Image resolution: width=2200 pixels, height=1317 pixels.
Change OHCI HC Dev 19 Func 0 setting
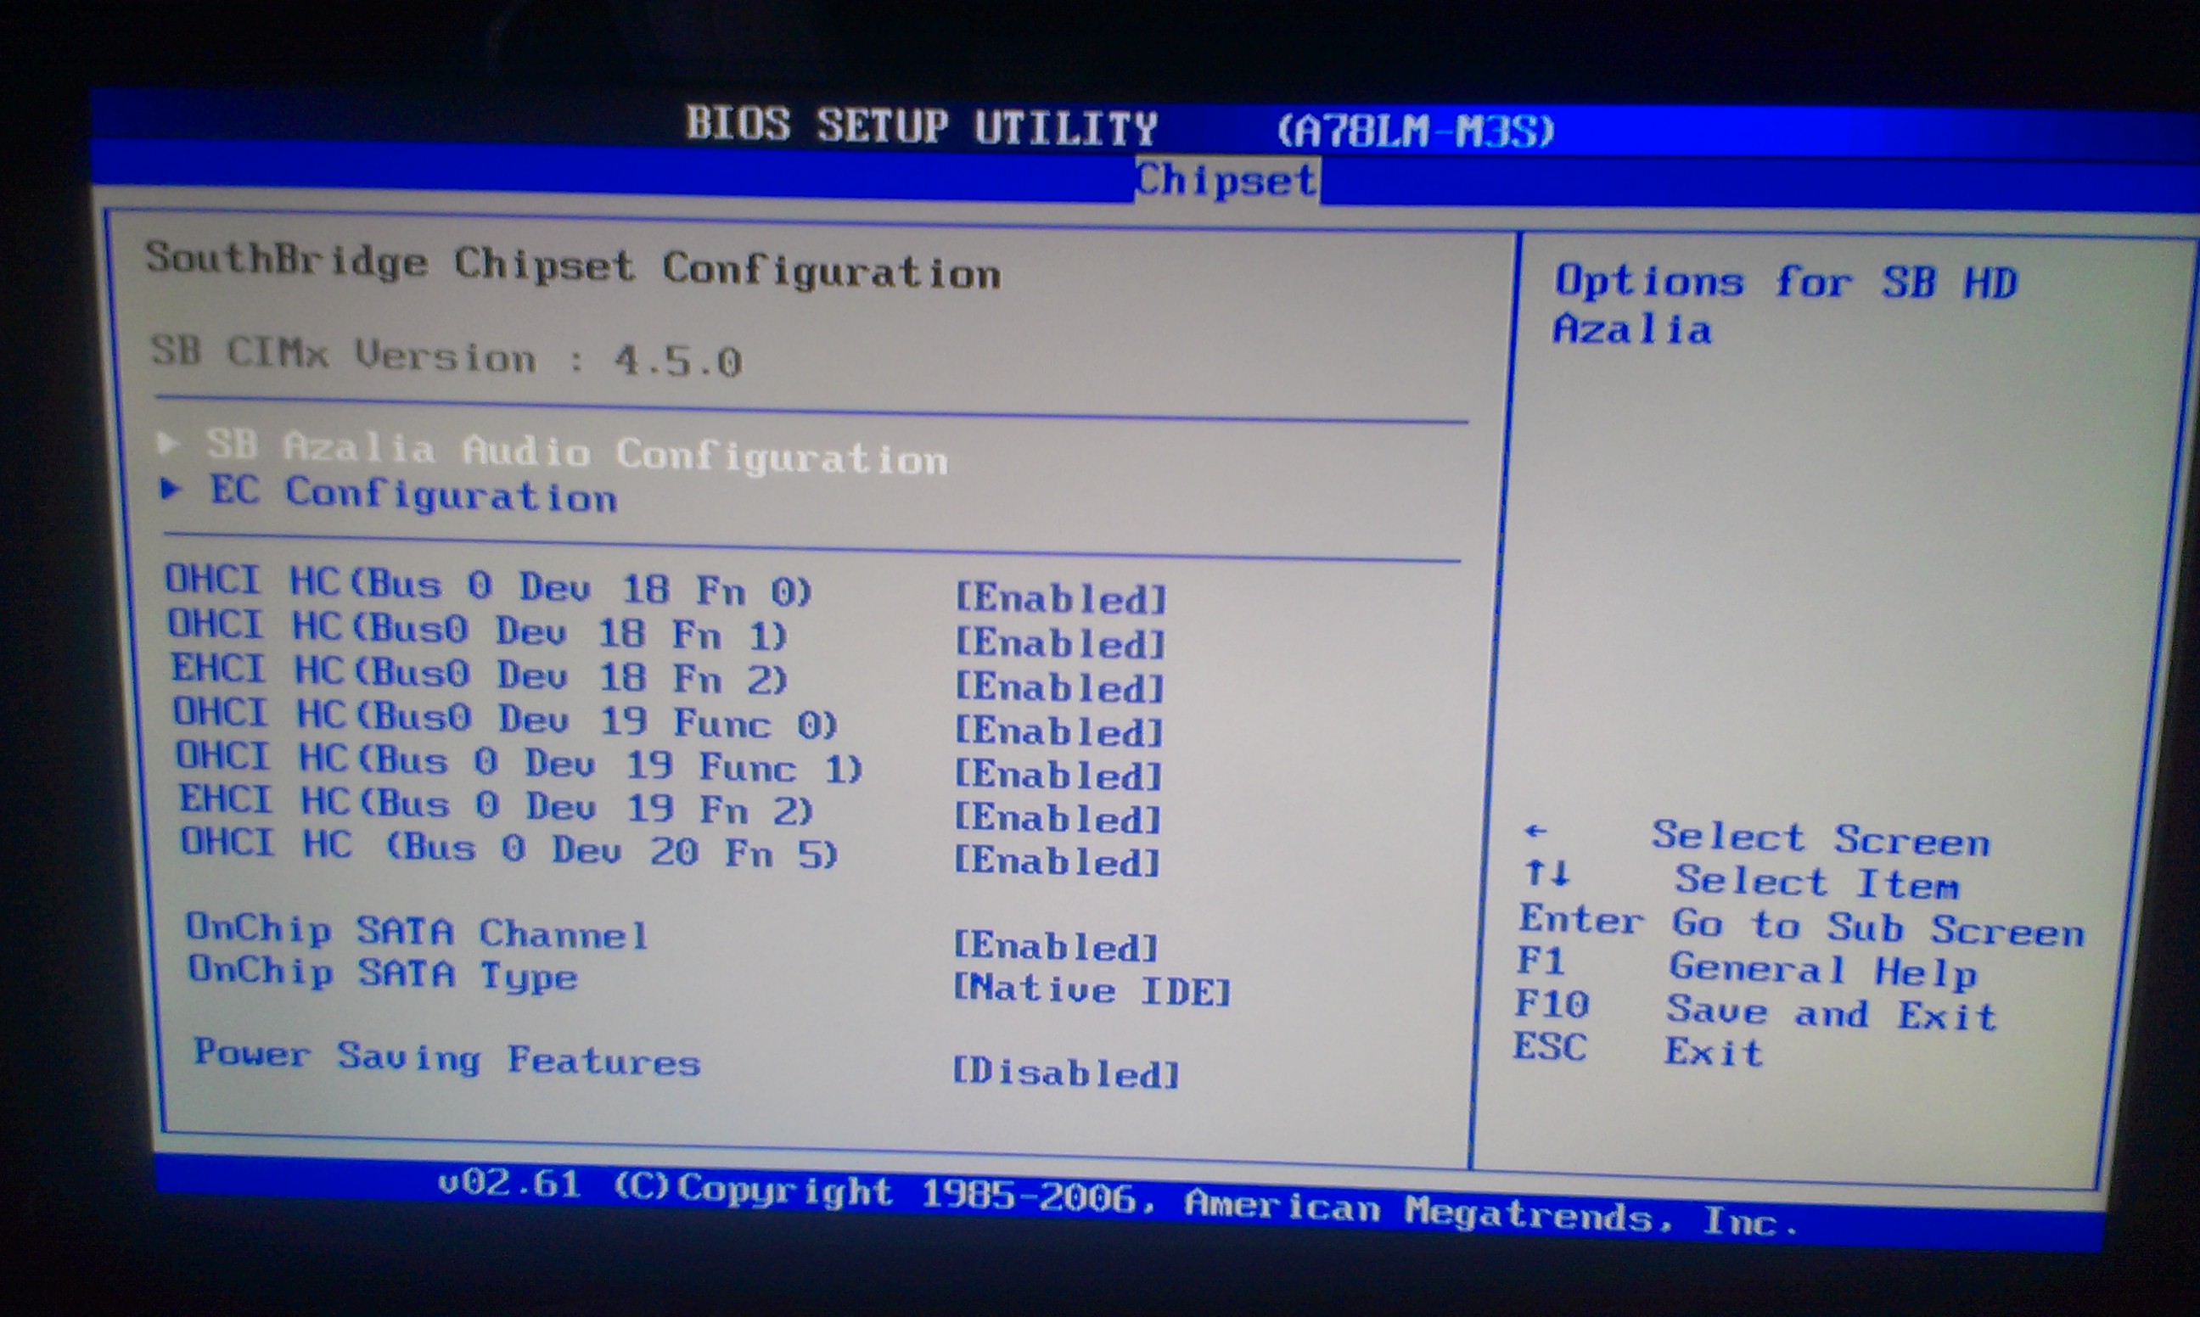[1058, 732]
